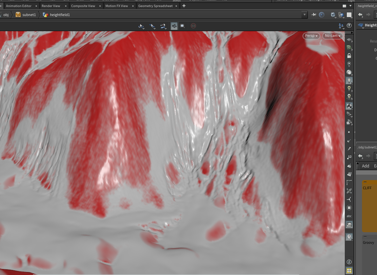Go to subnet1 in path bar
377x275 pixels.
[26, 15]
